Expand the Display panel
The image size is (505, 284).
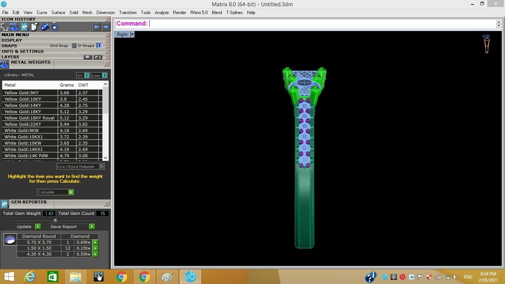tap(11, 40)
